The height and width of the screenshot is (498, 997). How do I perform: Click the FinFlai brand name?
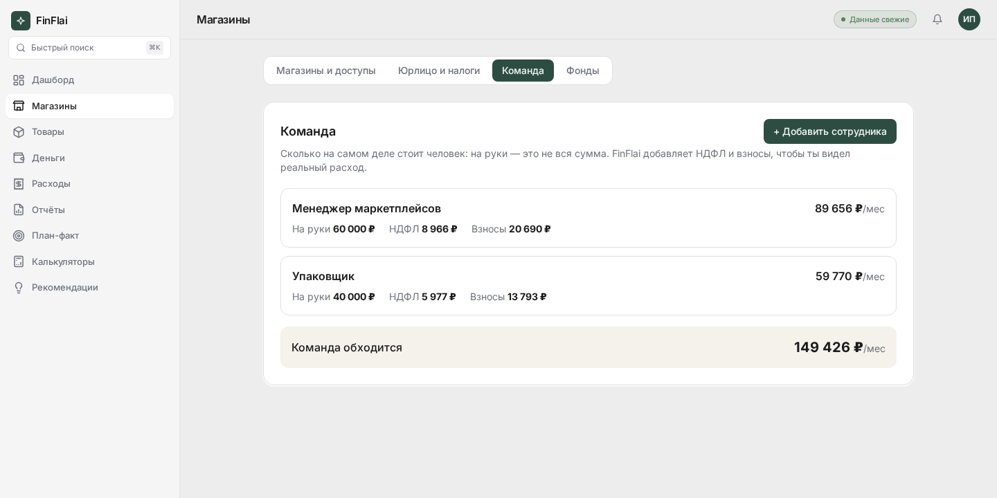(x=52, y=21)
